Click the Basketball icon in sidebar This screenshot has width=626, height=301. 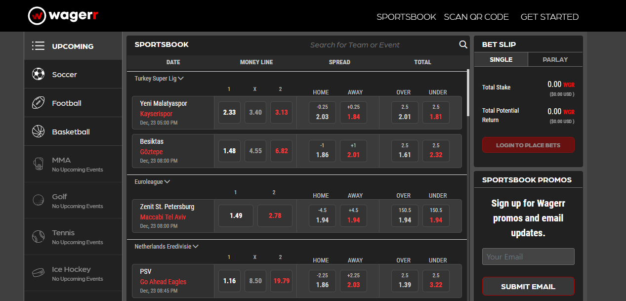click(38, 131)
